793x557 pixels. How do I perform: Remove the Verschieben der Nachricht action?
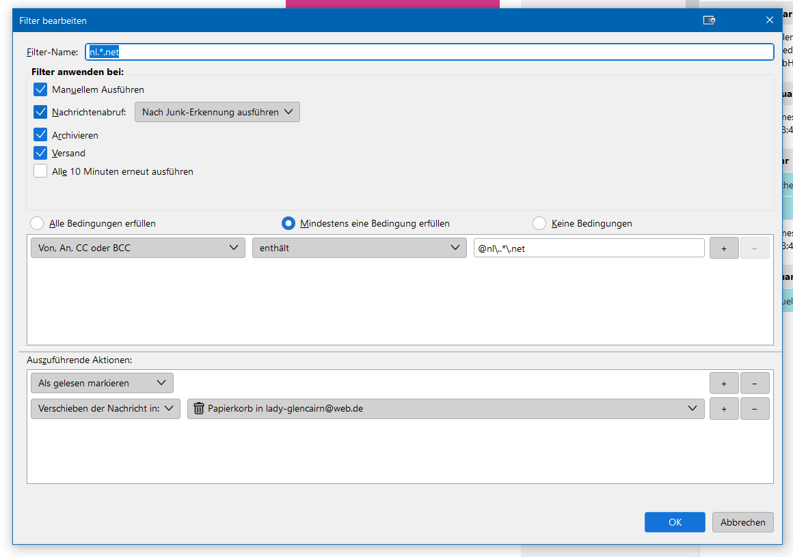755,409
